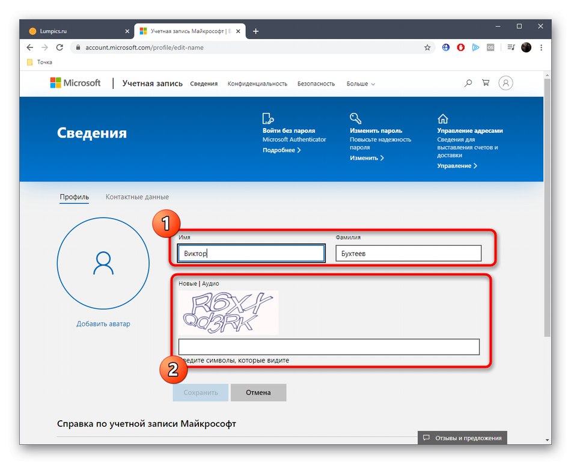571x464 pixels.
Task: Open the Chrome profile avatar
Action: click(526, 47)
